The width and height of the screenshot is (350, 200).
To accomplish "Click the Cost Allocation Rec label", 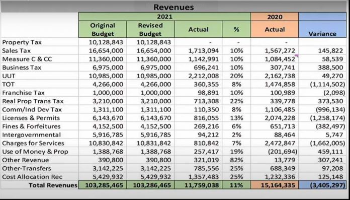I will (x=32, y=177).
